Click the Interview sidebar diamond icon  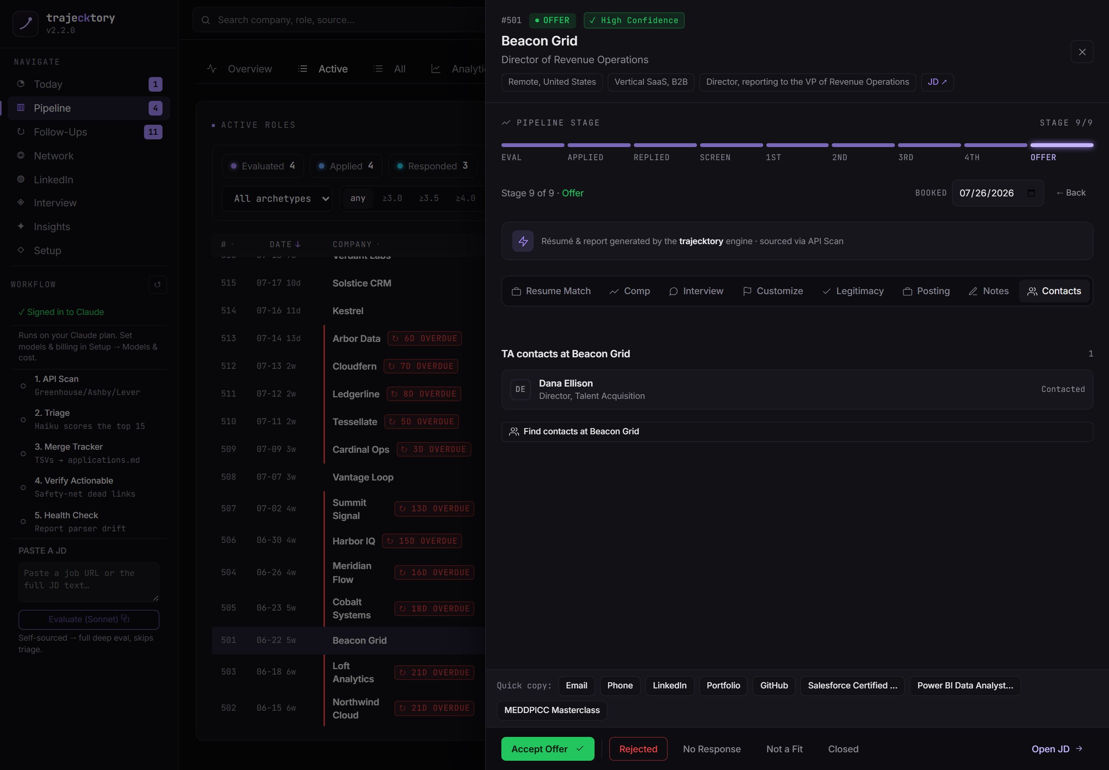pos(21,202)
